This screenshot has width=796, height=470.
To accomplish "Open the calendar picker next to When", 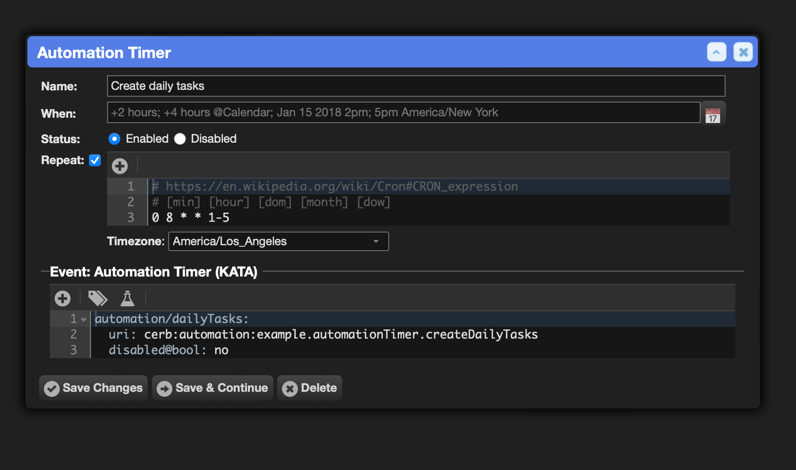I will pyautogui.click(x=713, y=114).
